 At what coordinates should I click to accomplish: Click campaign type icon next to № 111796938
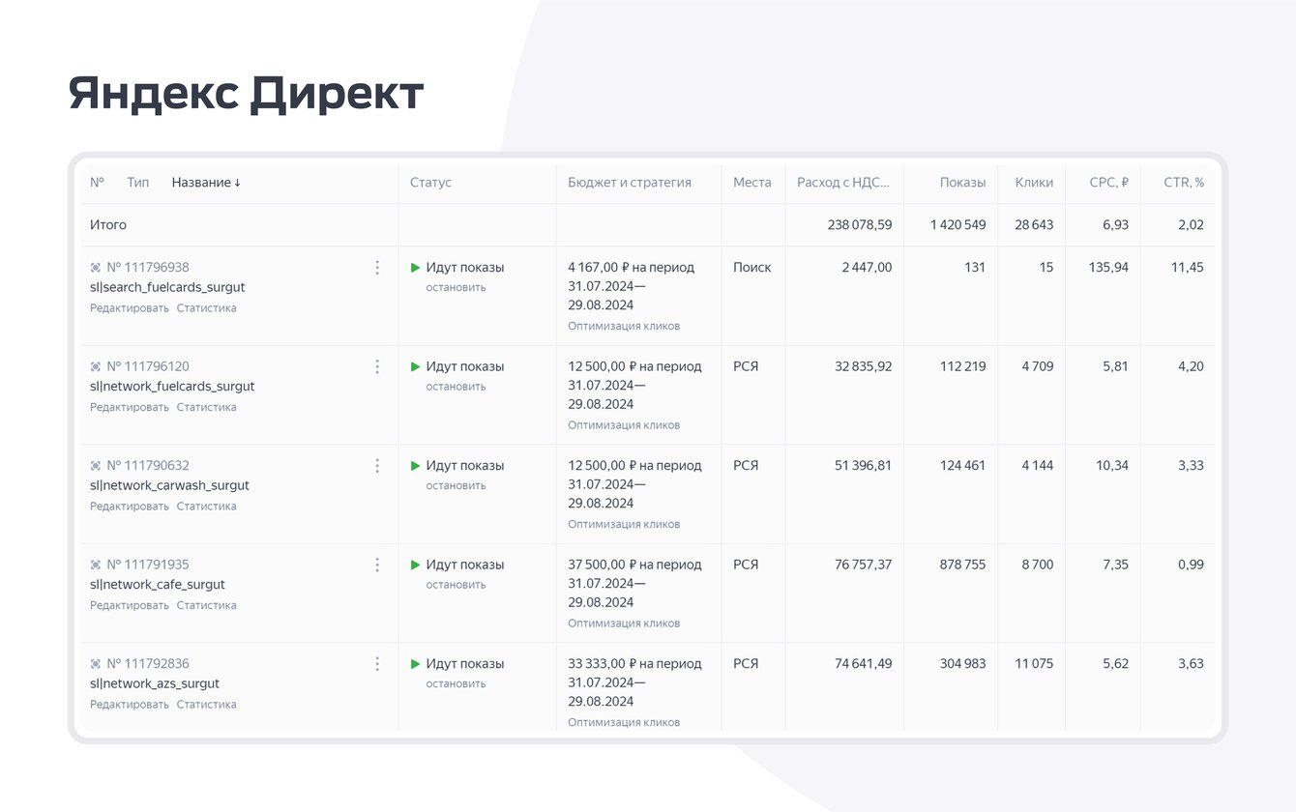96,268
